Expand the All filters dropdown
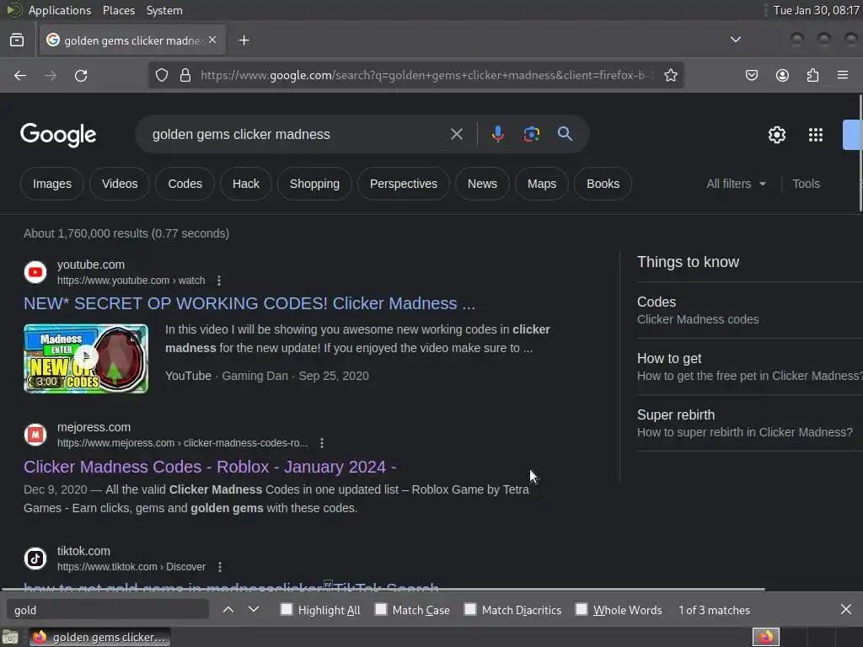863x647 pixels. (x=736, y=184)
